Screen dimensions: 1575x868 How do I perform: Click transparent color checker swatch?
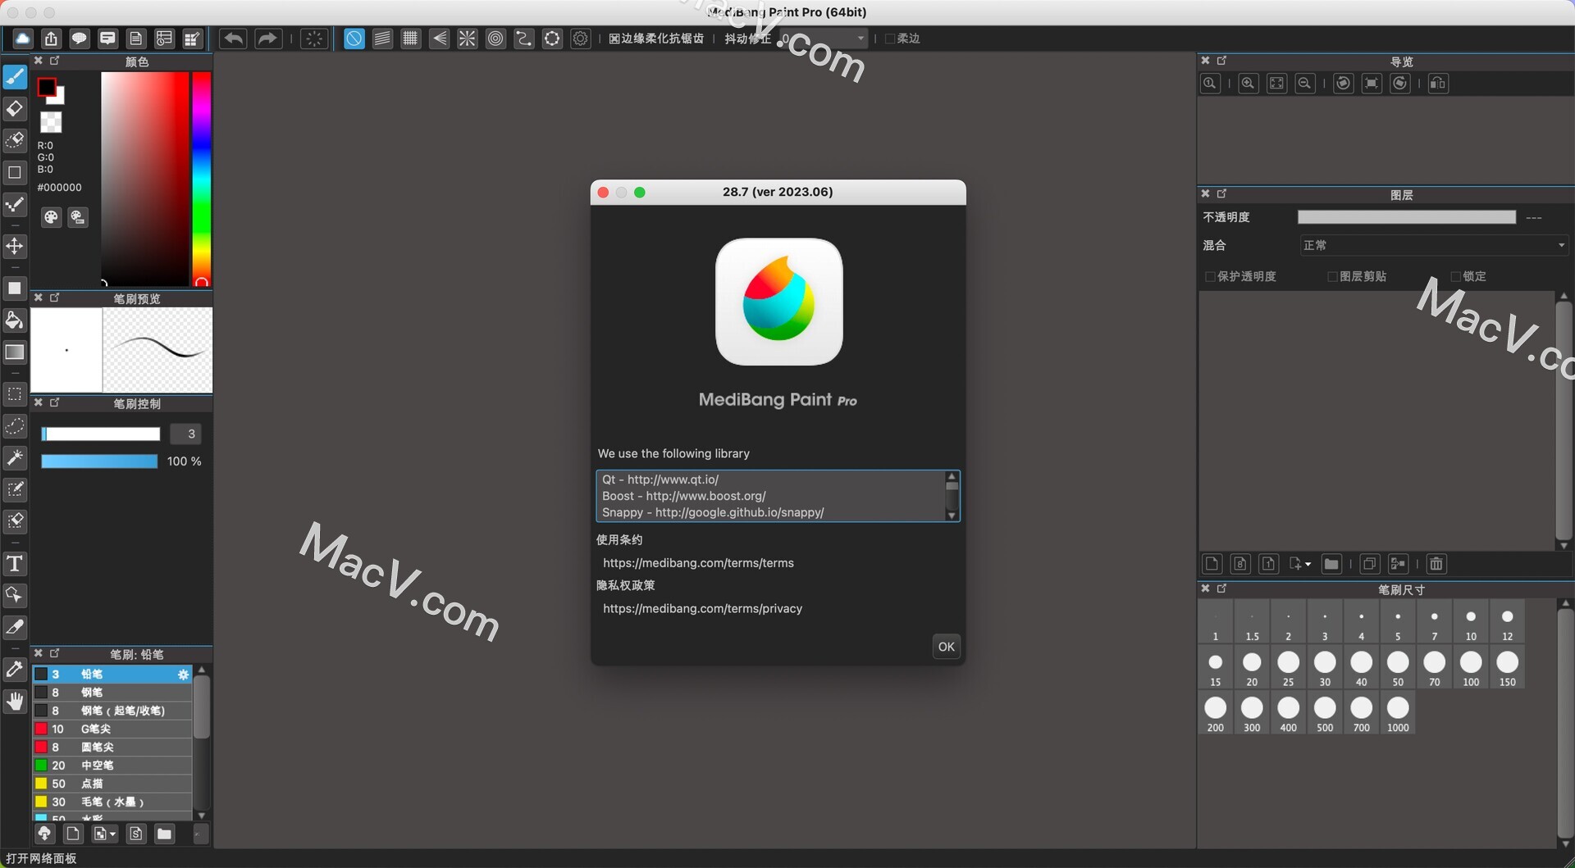point(51,123)
